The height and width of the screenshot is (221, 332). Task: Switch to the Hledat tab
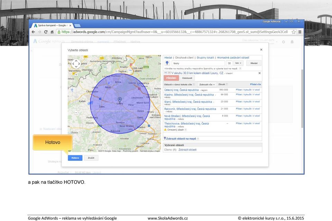168,57
